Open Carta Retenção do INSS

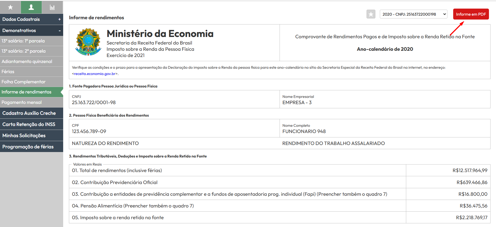point(32,124)
